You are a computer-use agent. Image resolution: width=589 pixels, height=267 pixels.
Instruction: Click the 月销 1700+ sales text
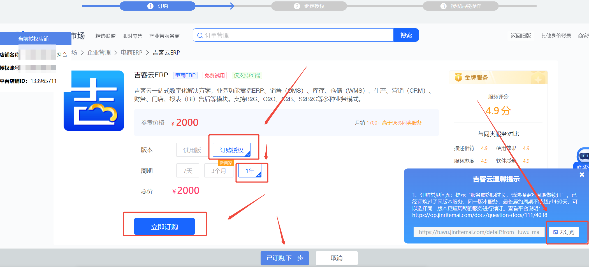coord(367,123)
